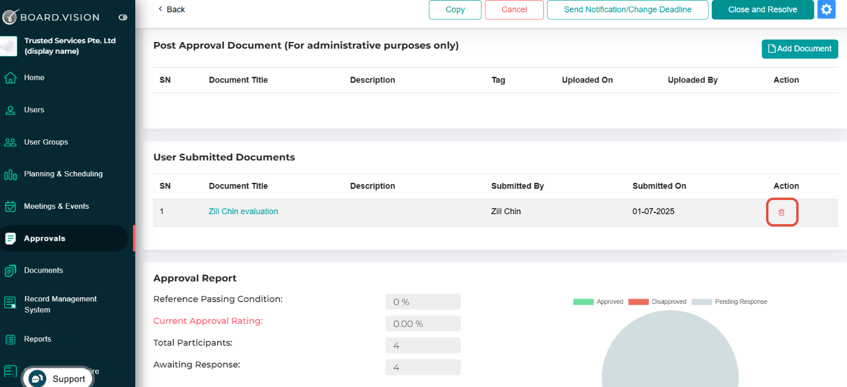Viewport: 847px width, 387px height.
Task: Go back using the Back chevron
Action: [161, 9]
